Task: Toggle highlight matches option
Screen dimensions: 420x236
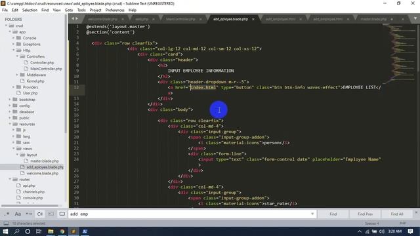Action: [x=62, y=214]
